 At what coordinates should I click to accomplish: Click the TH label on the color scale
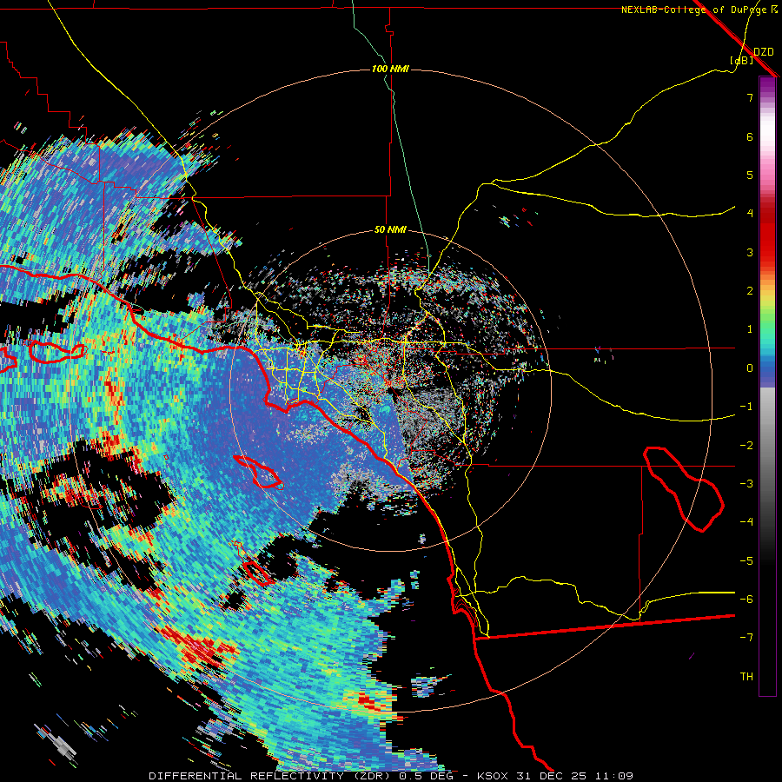click(746, 677)
